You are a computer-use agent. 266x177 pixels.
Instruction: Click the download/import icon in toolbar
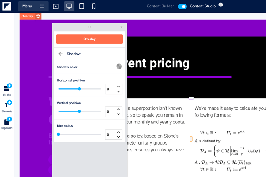tap(56, 6)
